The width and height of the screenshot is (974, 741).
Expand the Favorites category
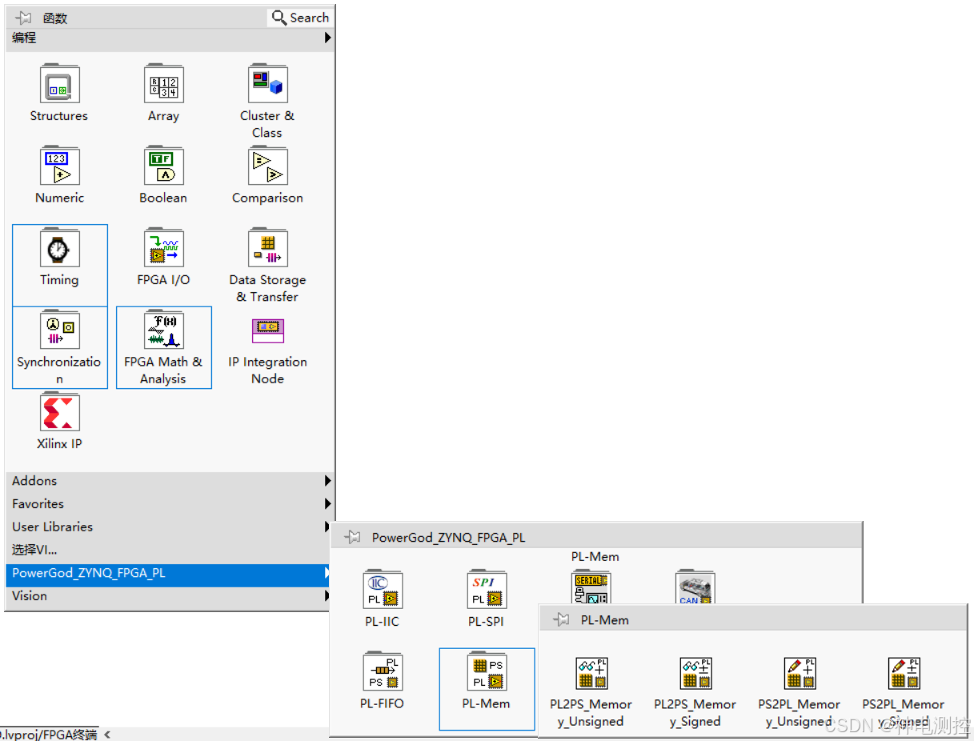pos(170,504)
